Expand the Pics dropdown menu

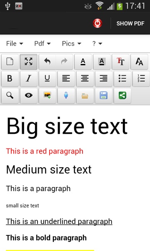tap(72, 44)
